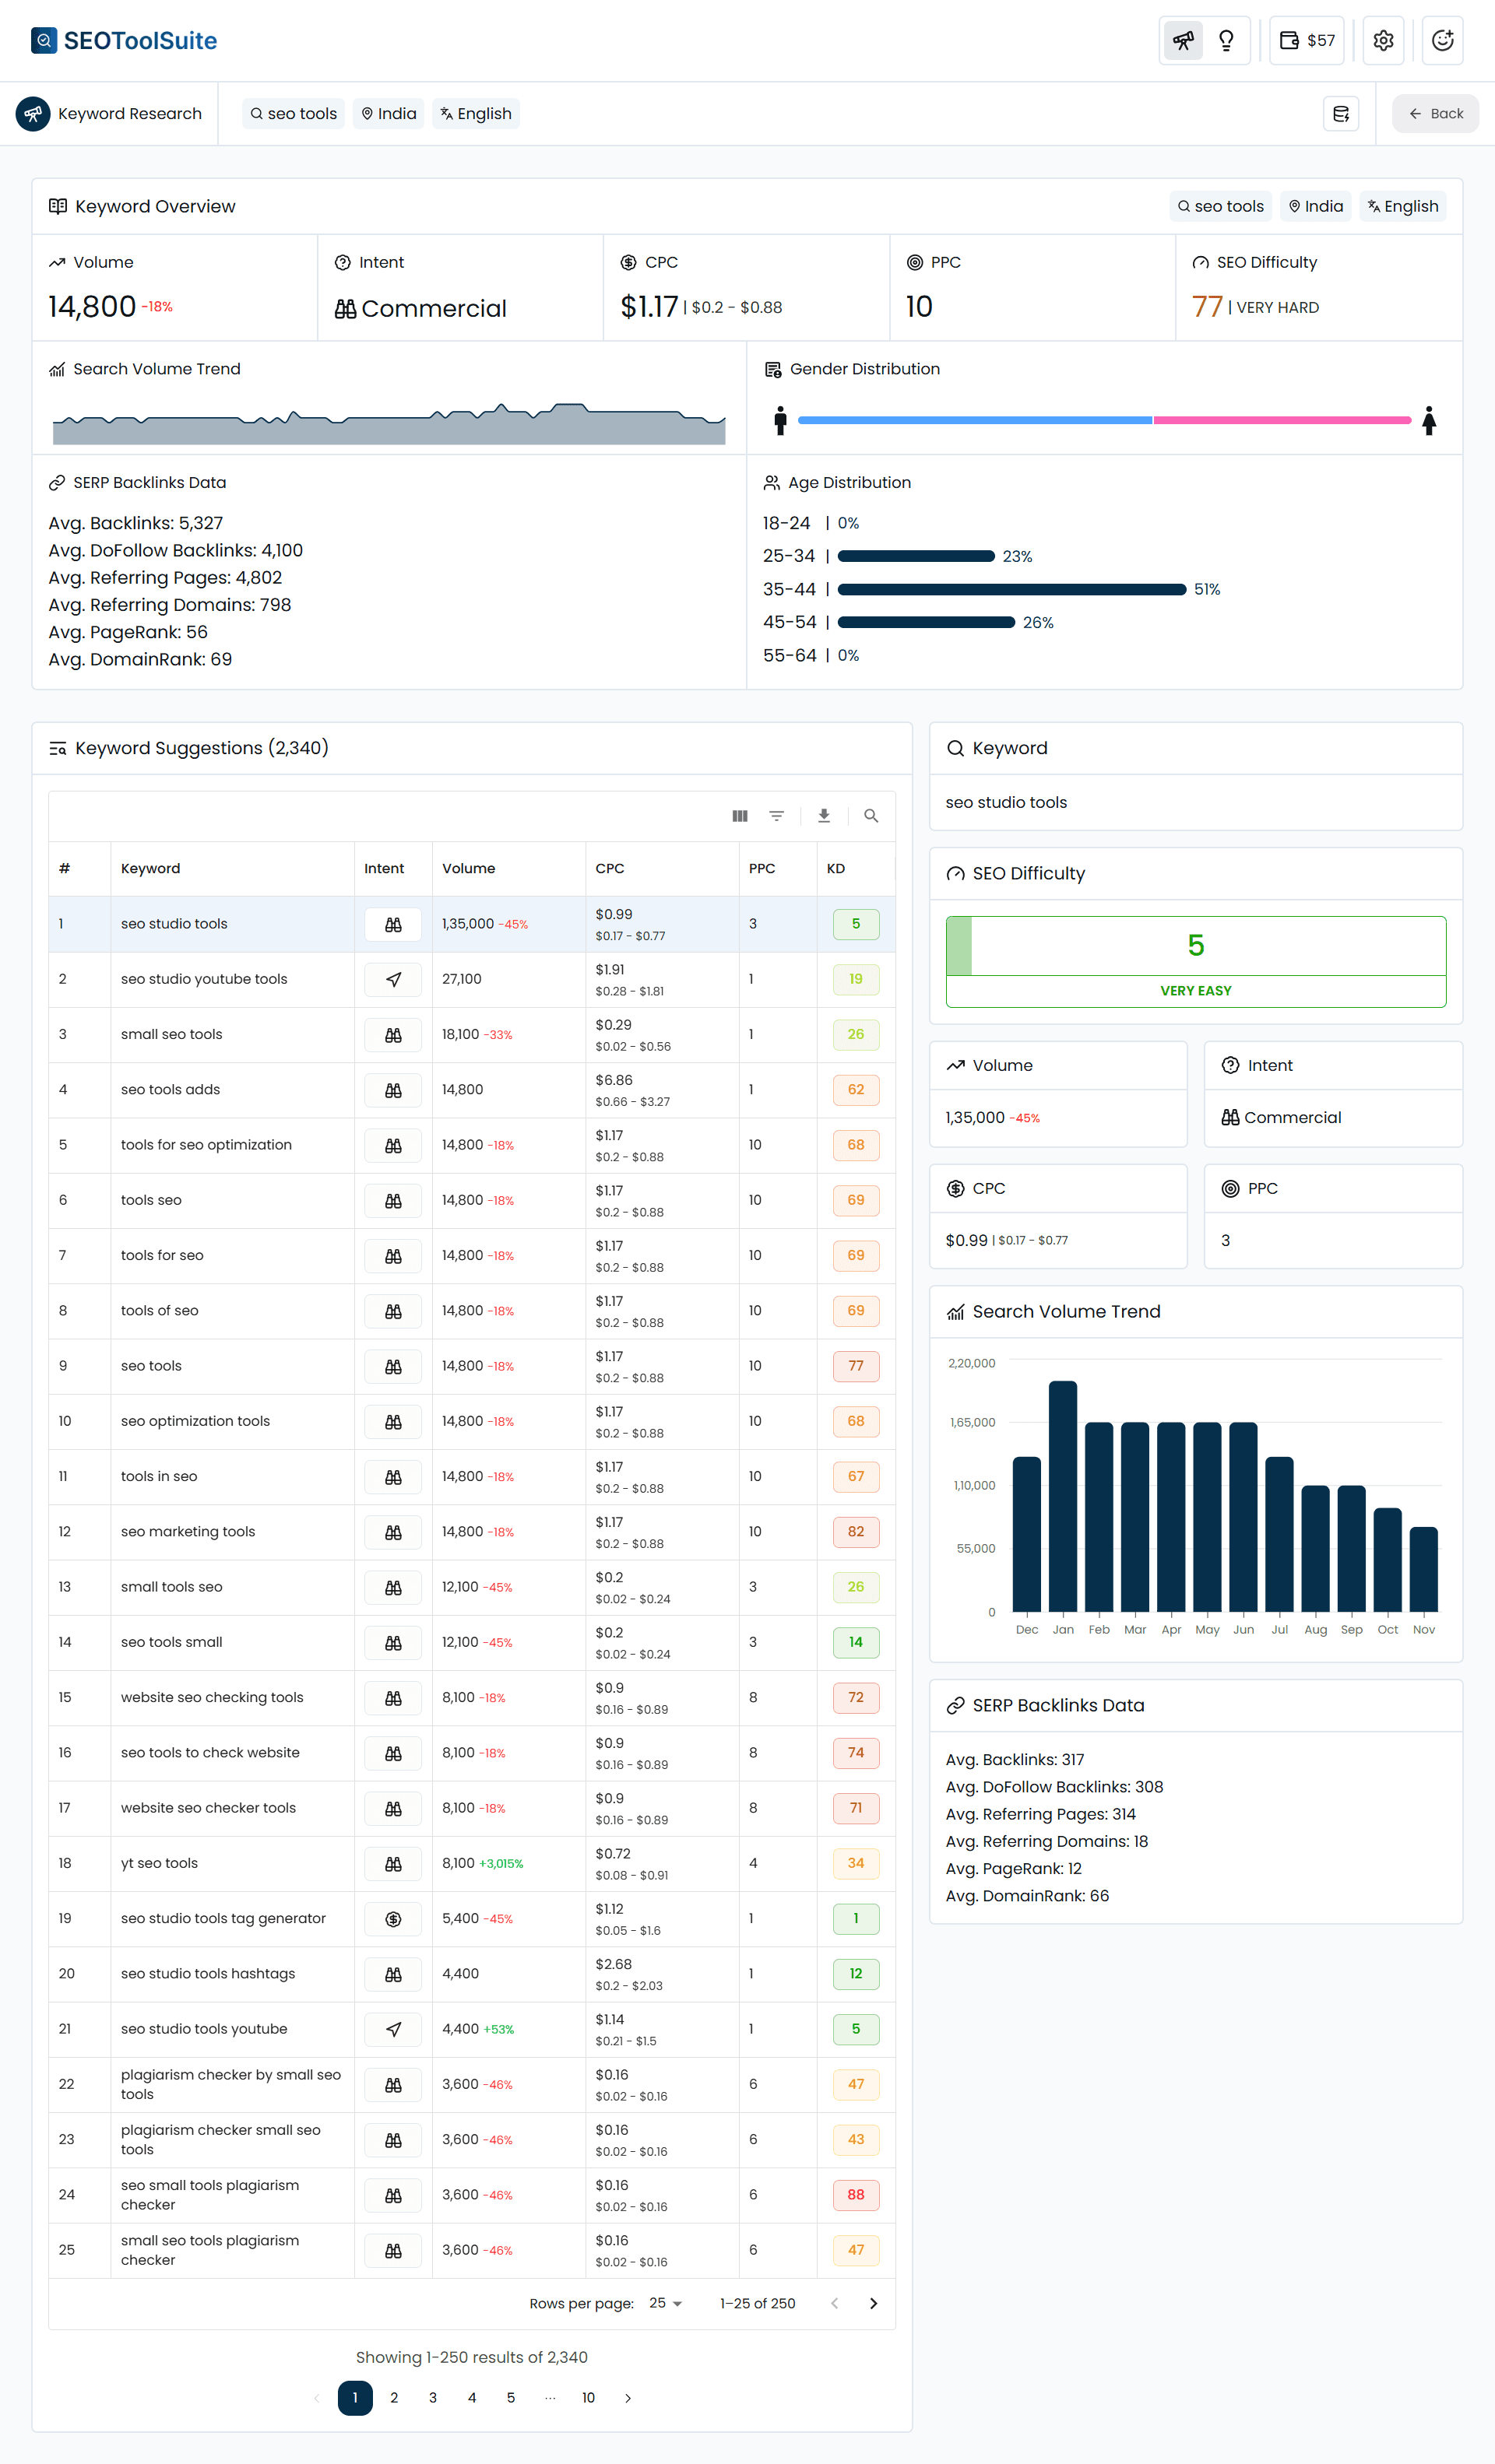
Task: Select the telescope Keyword Research icon
Action: coord(1183,40)
